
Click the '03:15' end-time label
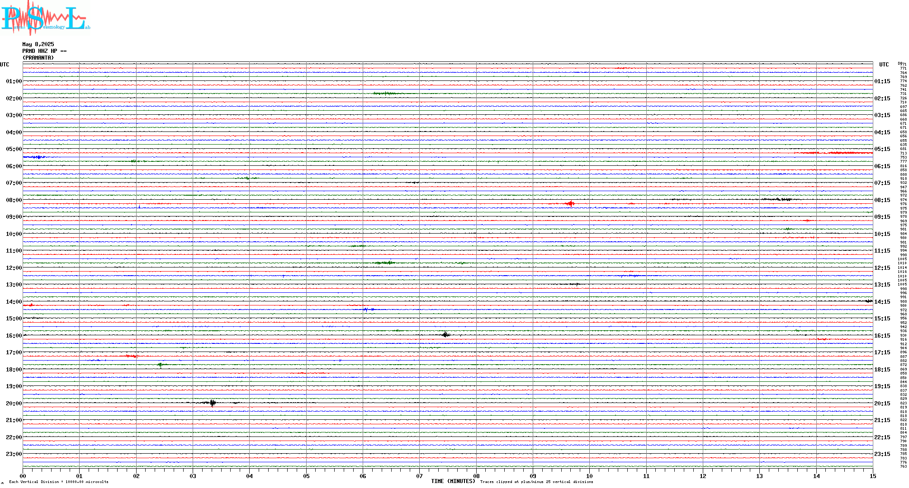pos(882,115)
